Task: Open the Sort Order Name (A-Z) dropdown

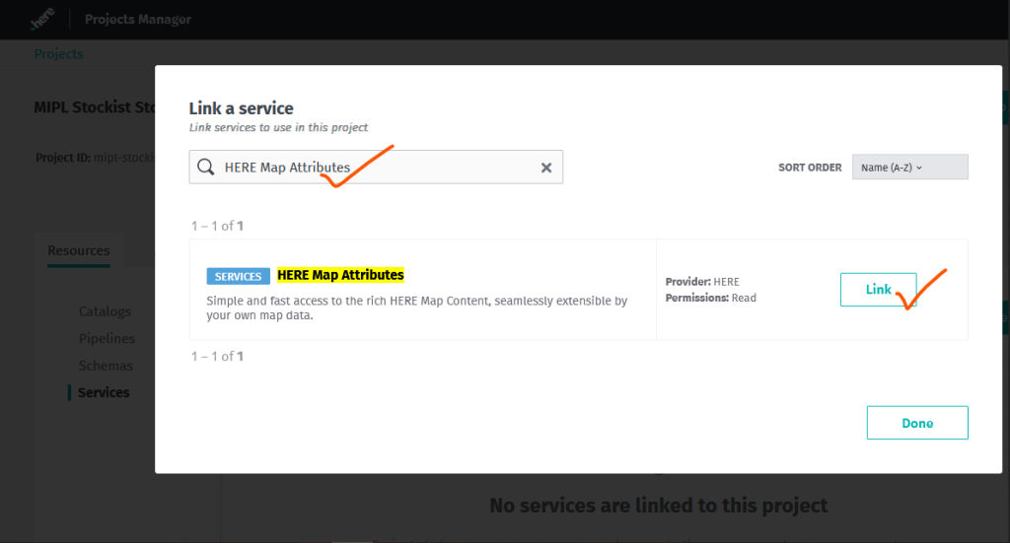Action: pos(909,168)
